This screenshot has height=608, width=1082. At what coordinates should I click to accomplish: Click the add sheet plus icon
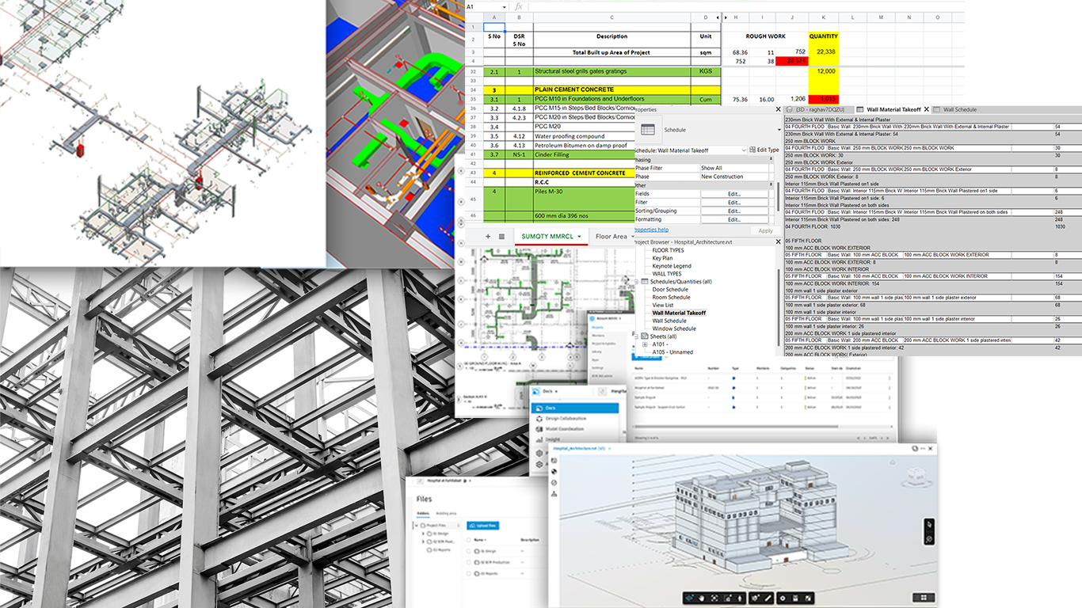488,236
